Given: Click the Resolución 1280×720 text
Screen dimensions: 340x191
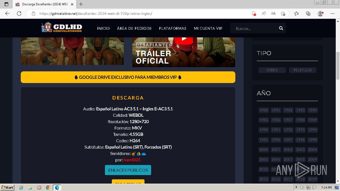Looking at the screenshot, I should tap(128, 121).
